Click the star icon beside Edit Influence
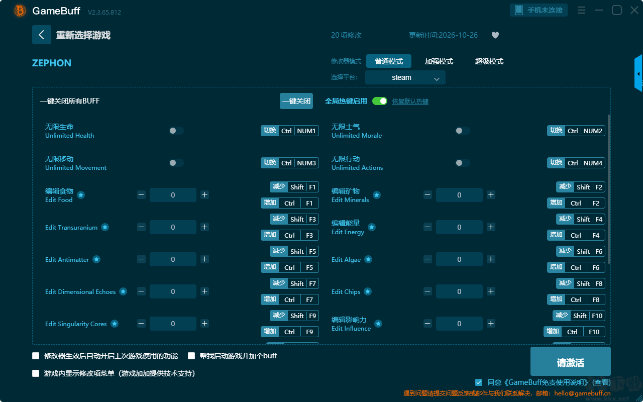 point(378,324)
